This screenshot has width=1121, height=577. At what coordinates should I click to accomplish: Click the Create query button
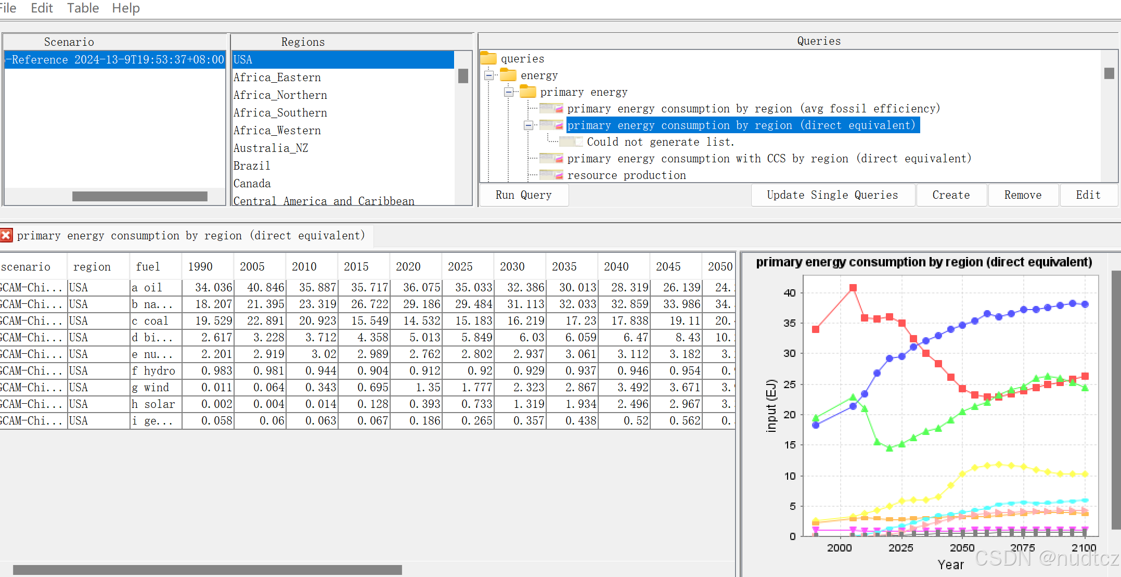click(951, 195)
